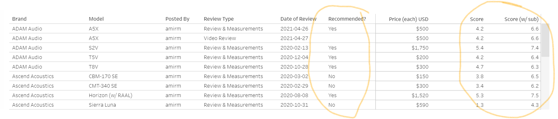Click the Video Review type cell

point(220,38)
